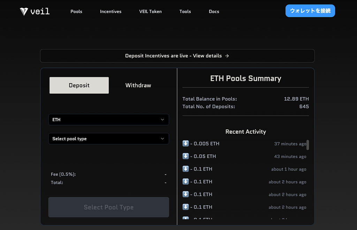Click the Recent Activity scrollbar thumb

coord(307,144)
